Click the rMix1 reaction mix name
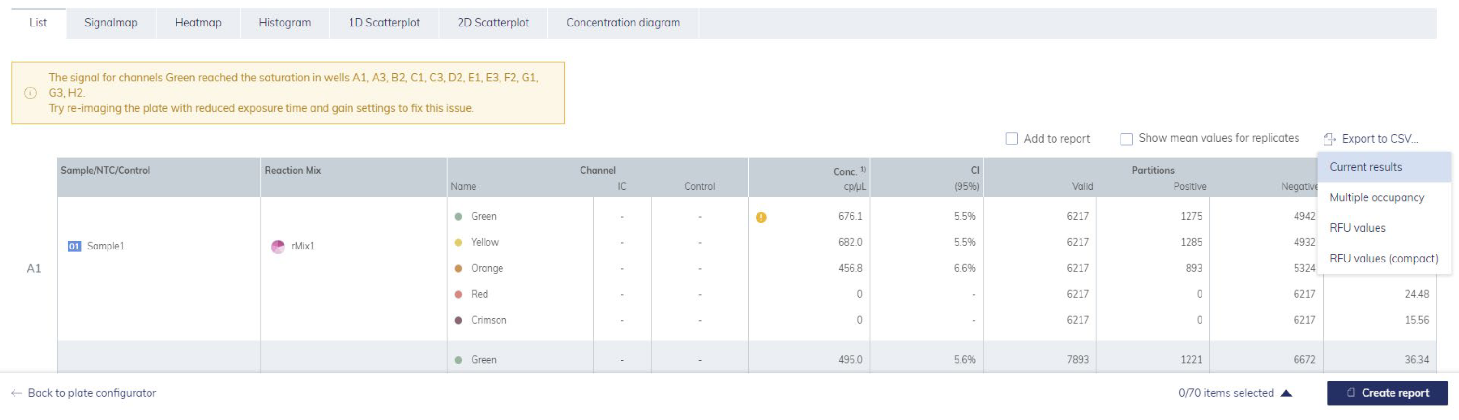 point(303,246)
